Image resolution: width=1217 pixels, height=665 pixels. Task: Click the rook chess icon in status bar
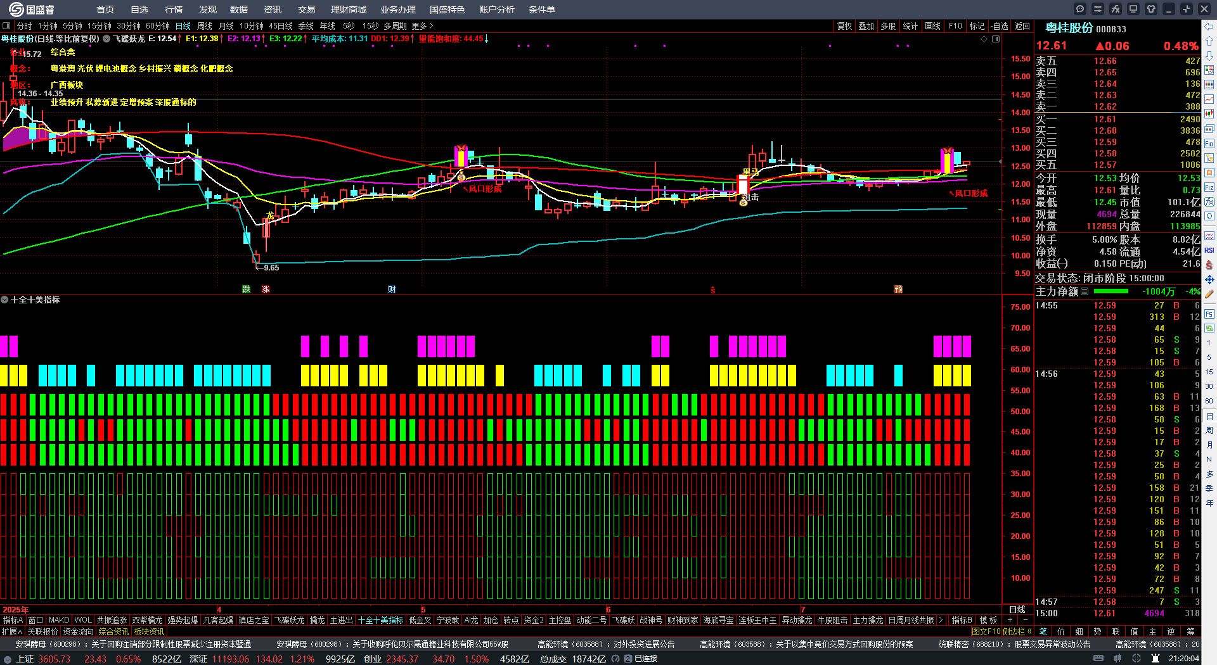(1154, 659)
